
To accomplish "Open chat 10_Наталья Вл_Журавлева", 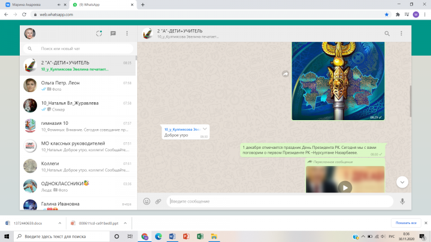I will pos(78,106).
